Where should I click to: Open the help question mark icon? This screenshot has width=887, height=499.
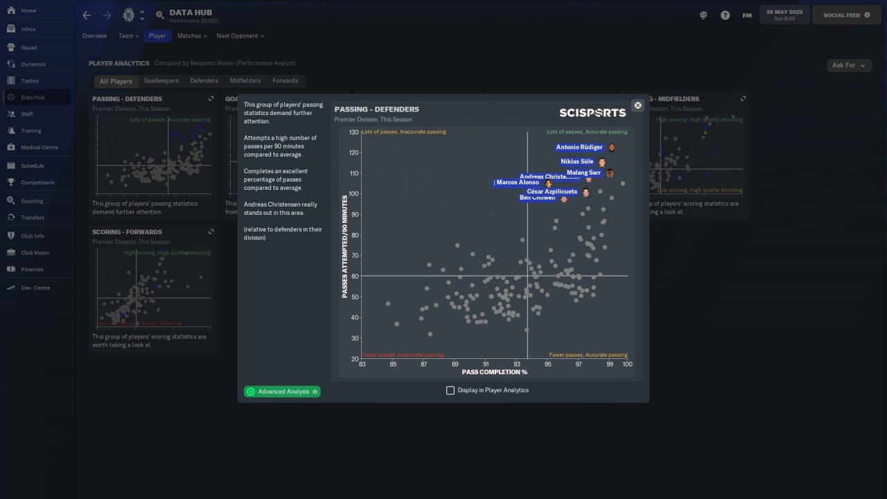click(x=725, y=15)
